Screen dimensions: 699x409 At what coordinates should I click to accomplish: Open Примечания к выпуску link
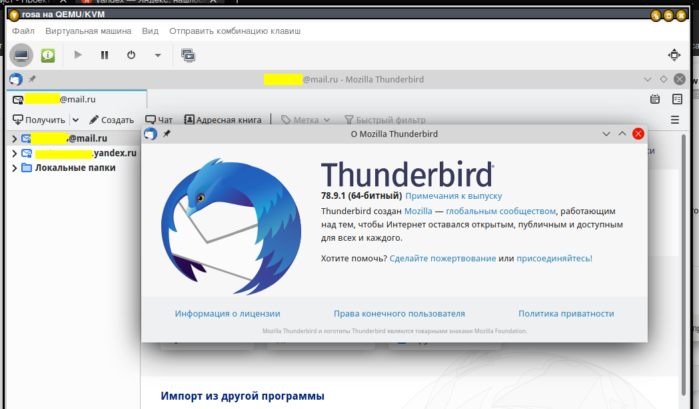coord(453,196)
